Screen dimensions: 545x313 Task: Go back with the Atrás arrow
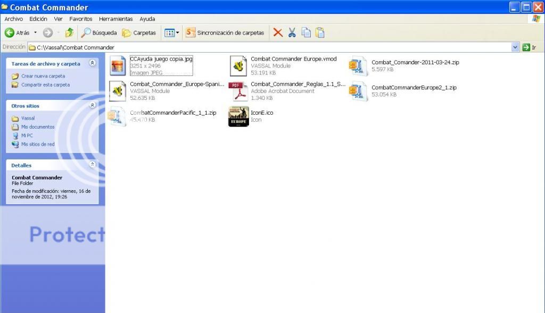pyautogui.click(x=16, y=32)
